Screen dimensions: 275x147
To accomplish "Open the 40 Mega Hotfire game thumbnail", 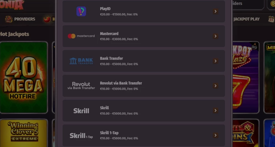I will [x=24, y=77].
